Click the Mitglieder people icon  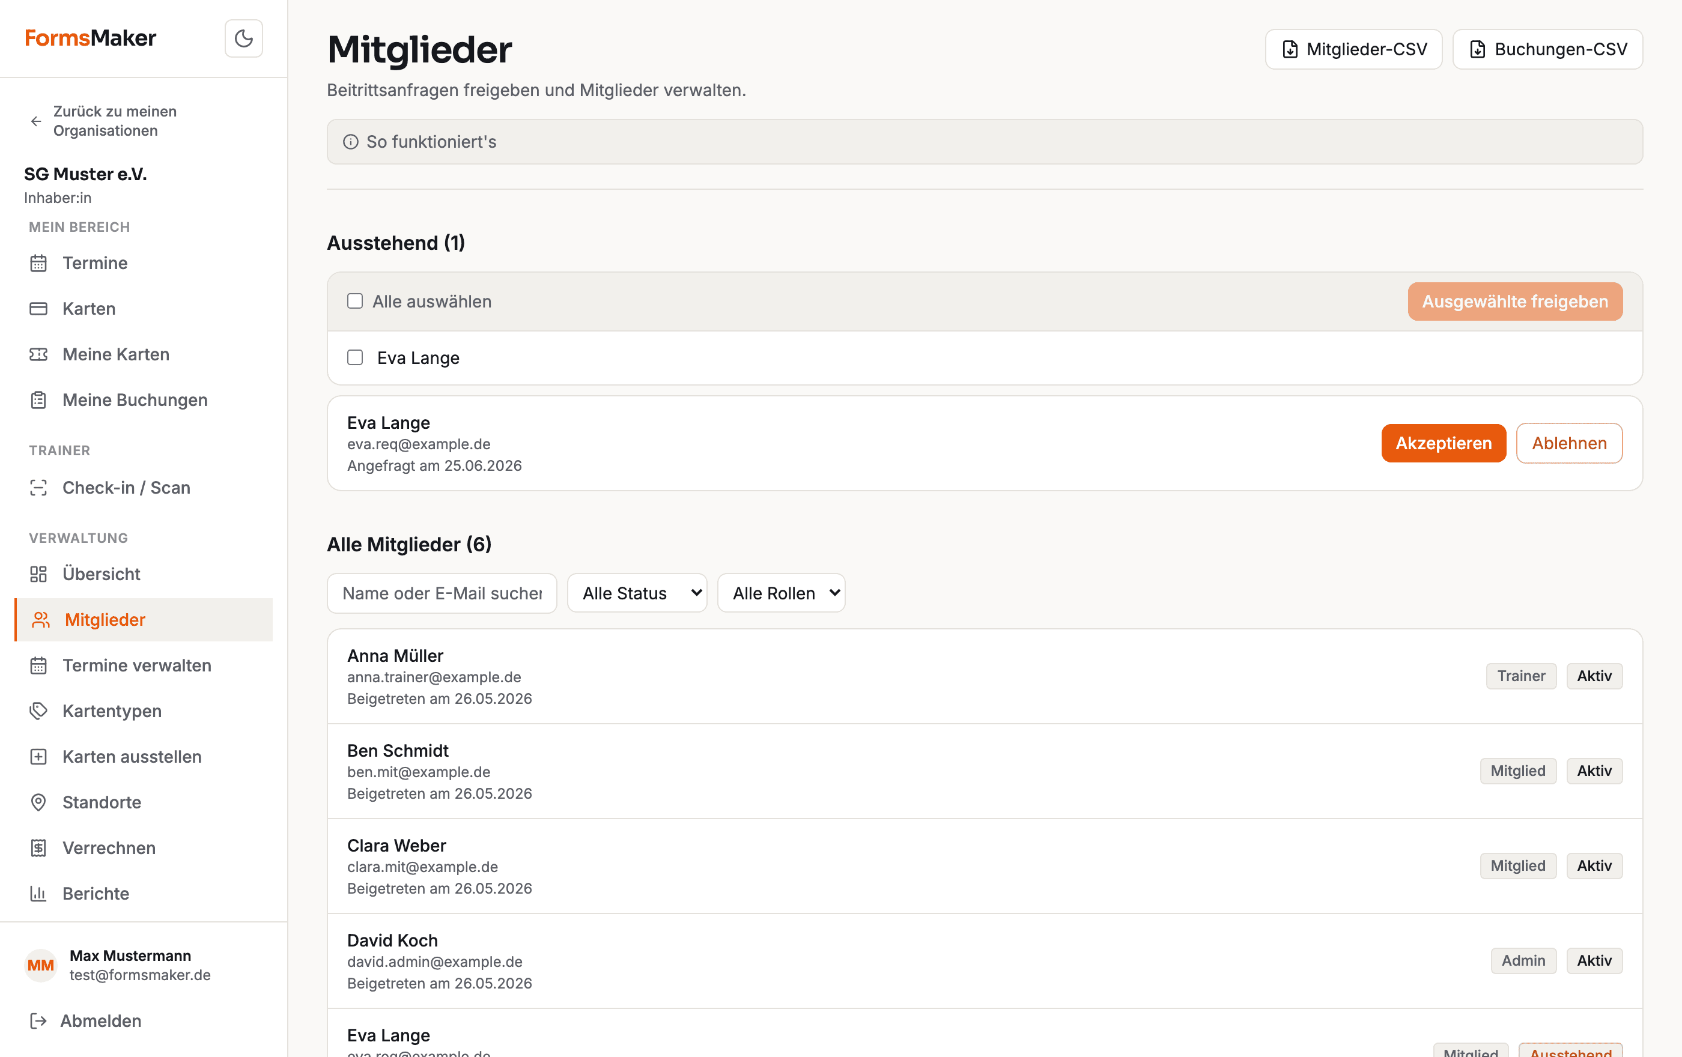coord(41,620)
